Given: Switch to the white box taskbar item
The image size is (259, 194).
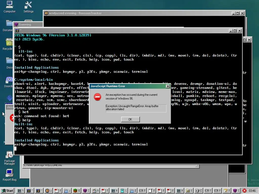Looking at the screenshot, I should [152, 191].
